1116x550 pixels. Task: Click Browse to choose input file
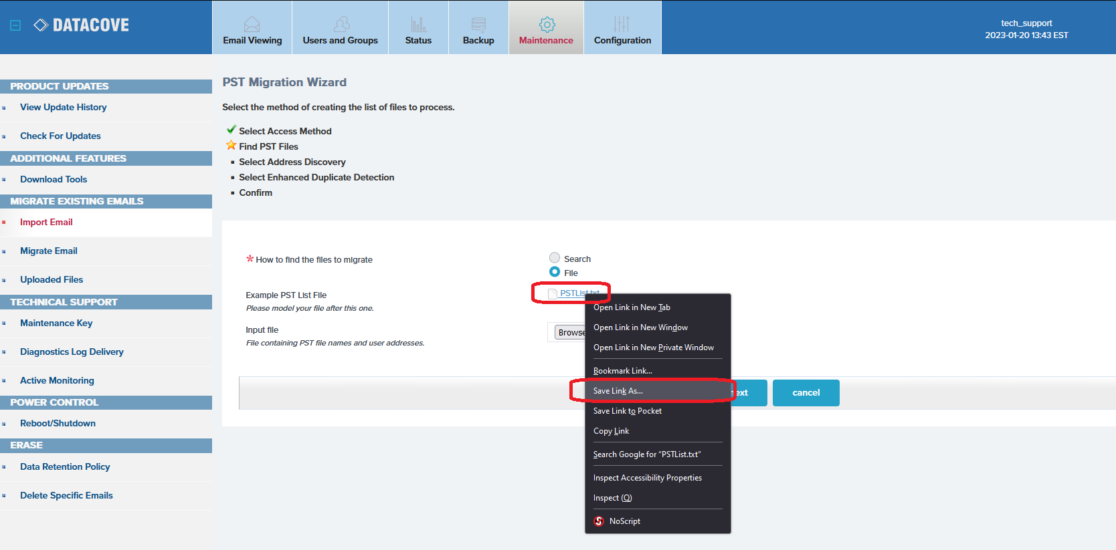[x=570, y=332]
